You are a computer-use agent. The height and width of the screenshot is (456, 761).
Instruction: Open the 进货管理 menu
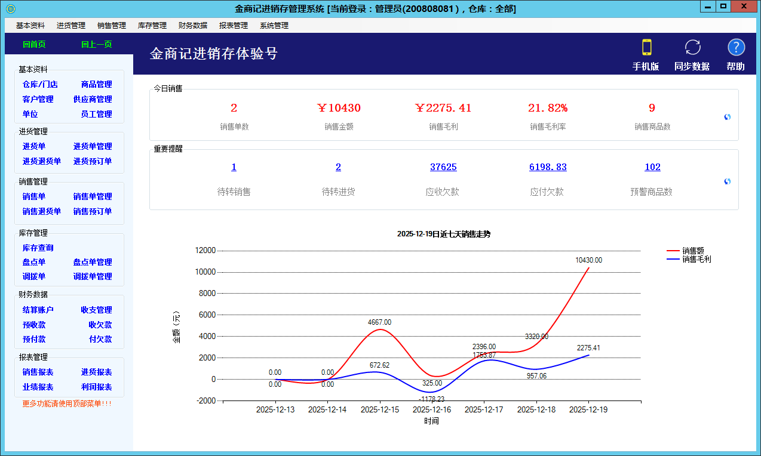(x=71, y=26)
